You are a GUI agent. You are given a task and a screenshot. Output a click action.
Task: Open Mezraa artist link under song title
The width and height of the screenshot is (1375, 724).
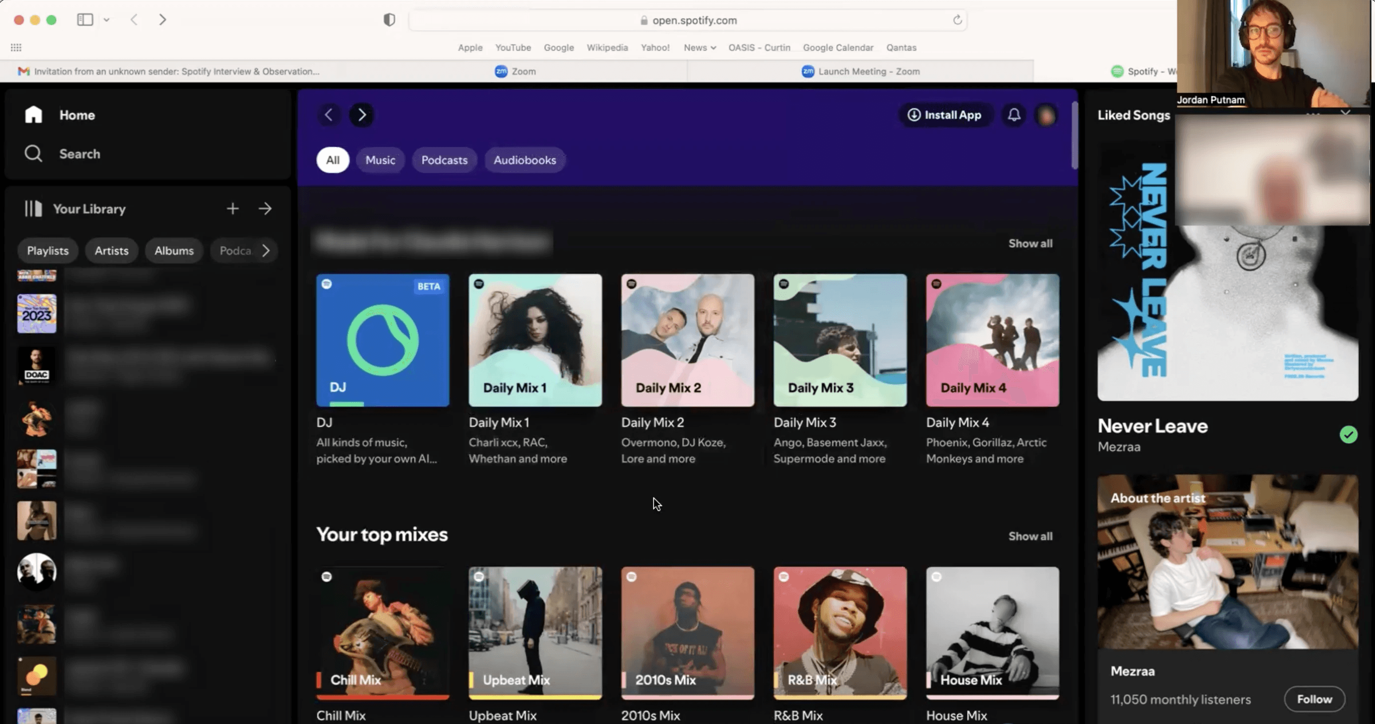point(1119,447)
